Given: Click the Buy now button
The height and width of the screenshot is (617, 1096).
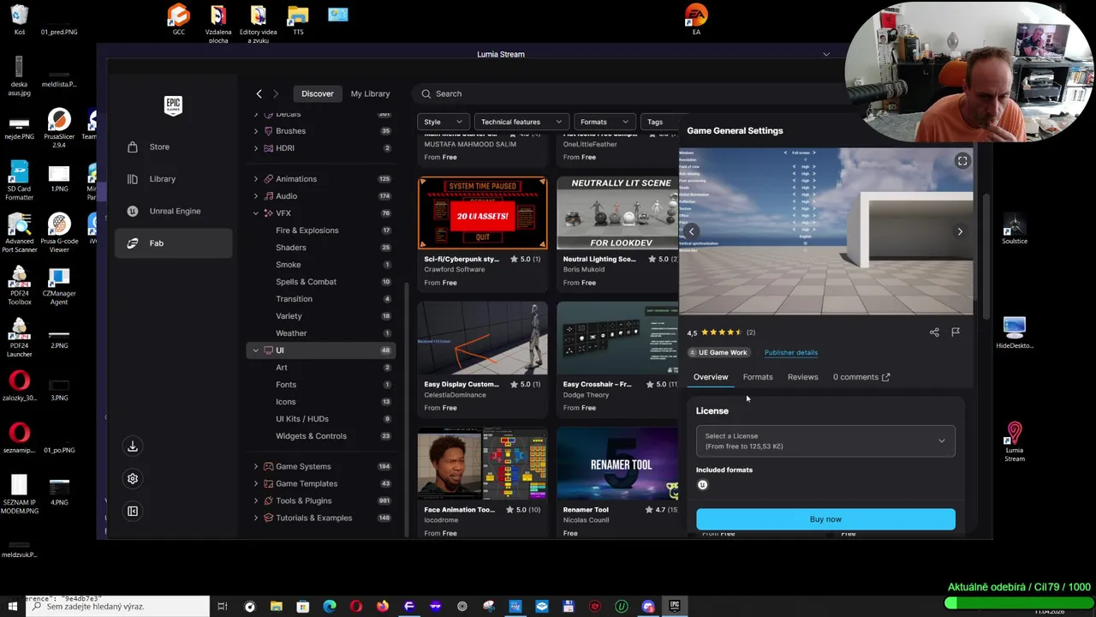Looking at the screenshot, I should coord(825,519).
